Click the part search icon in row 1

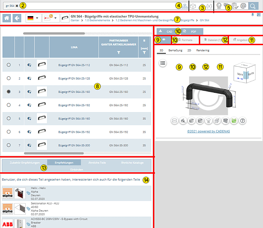pos(29,65)
